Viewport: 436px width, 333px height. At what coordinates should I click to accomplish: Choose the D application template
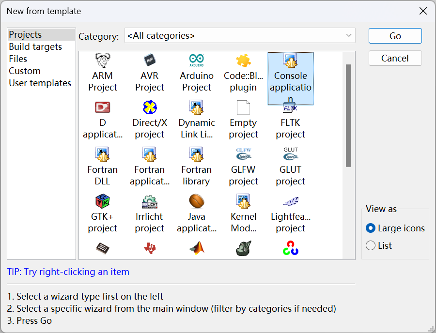[103, 120]
